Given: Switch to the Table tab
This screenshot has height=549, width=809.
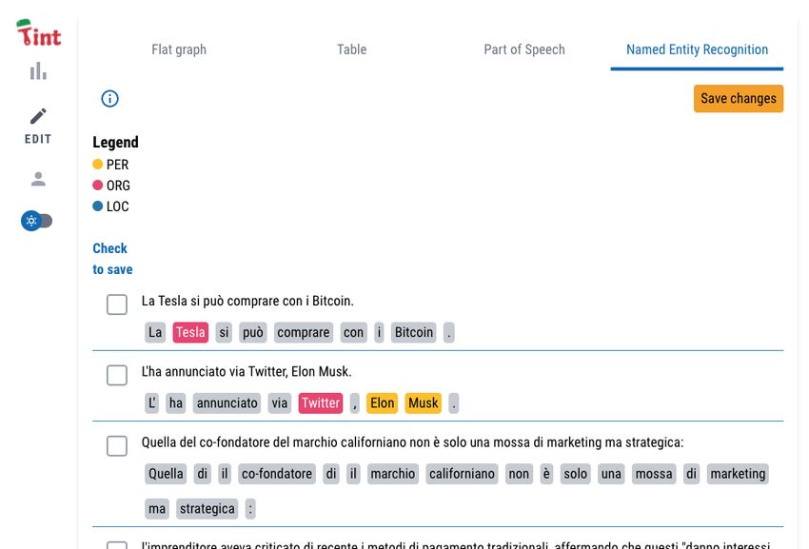Looking at the screenshot, I should tap(352, 49).
